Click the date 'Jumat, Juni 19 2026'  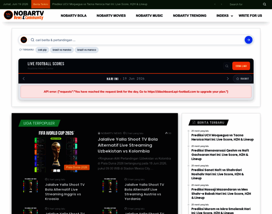16,4
